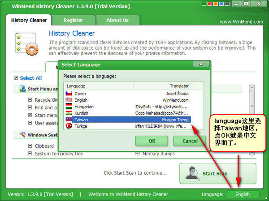Click the Language column header
The width and height of the screenshot is (269, 201).
coord(99,86)
